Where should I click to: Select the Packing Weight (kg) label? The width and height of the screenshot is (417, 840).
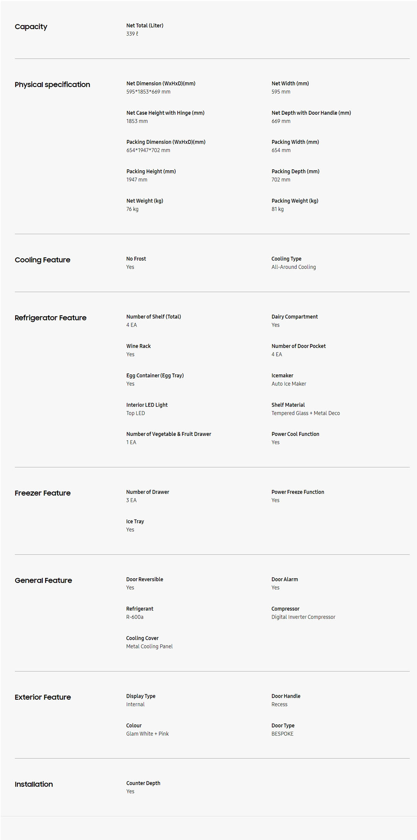[295, 201]
